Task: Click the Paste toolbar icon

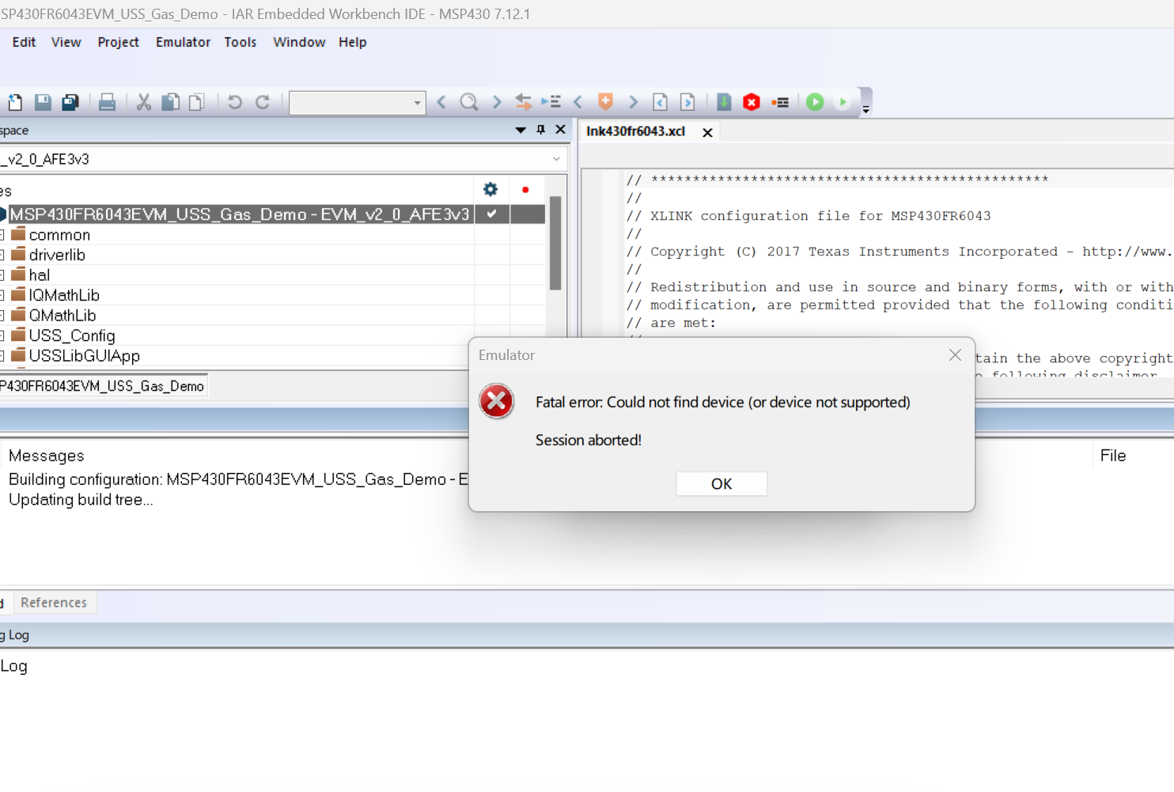Action: [x=197, y=102]
